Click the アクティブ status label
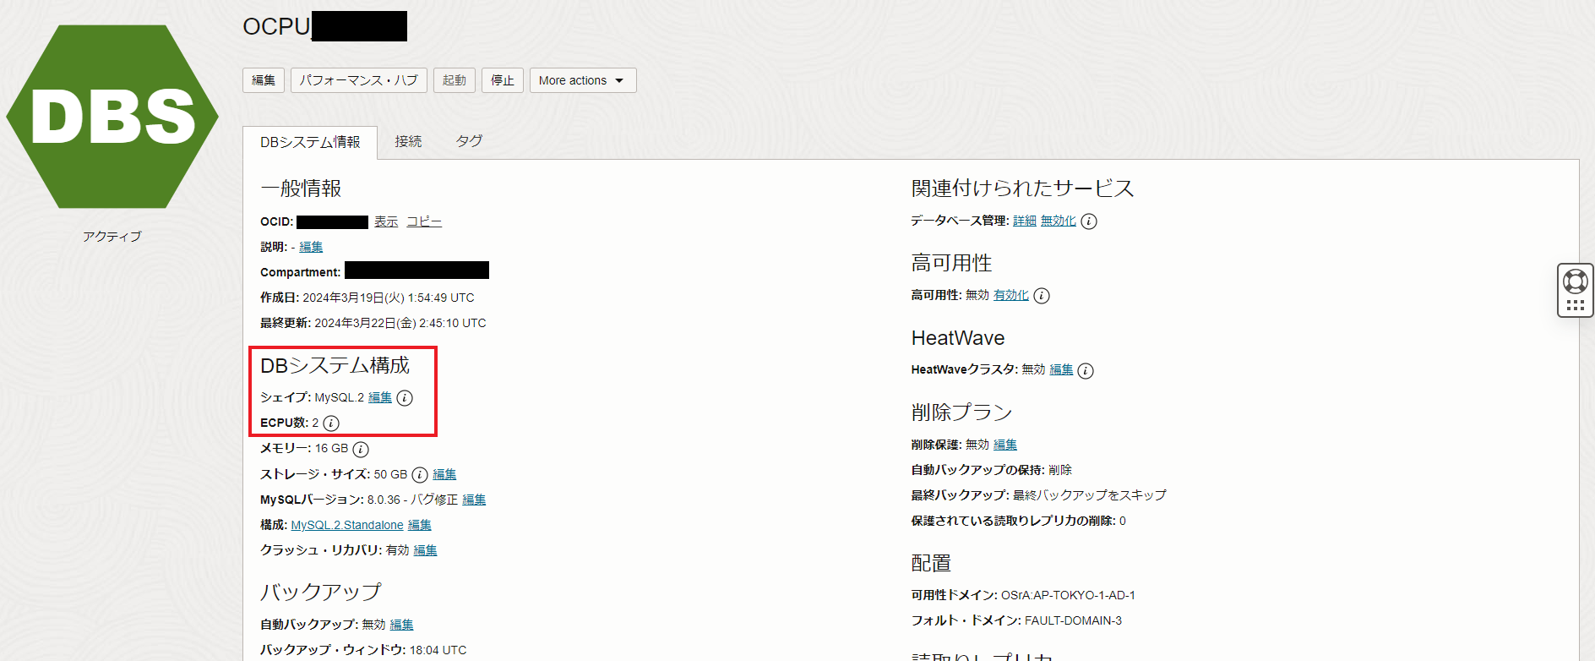This screenshot has height=661, width=1595. (x=112, y=237)
